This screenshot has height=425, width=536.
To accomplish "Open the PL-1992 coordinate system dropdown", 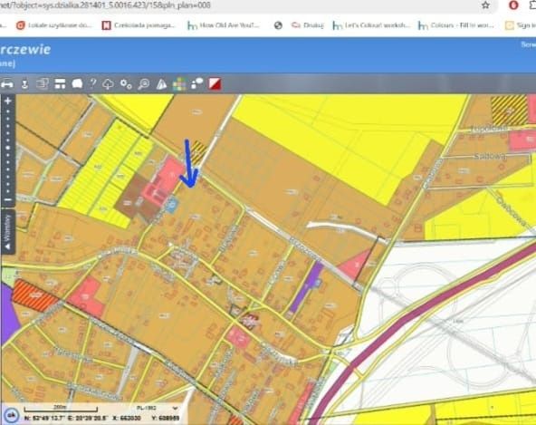I will pyautogui.click(x=158, y=408).
